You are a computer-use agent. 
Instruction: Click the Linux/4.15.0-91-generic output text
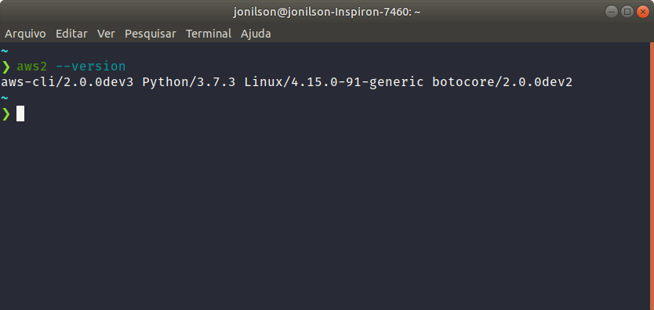coord(334,82)
